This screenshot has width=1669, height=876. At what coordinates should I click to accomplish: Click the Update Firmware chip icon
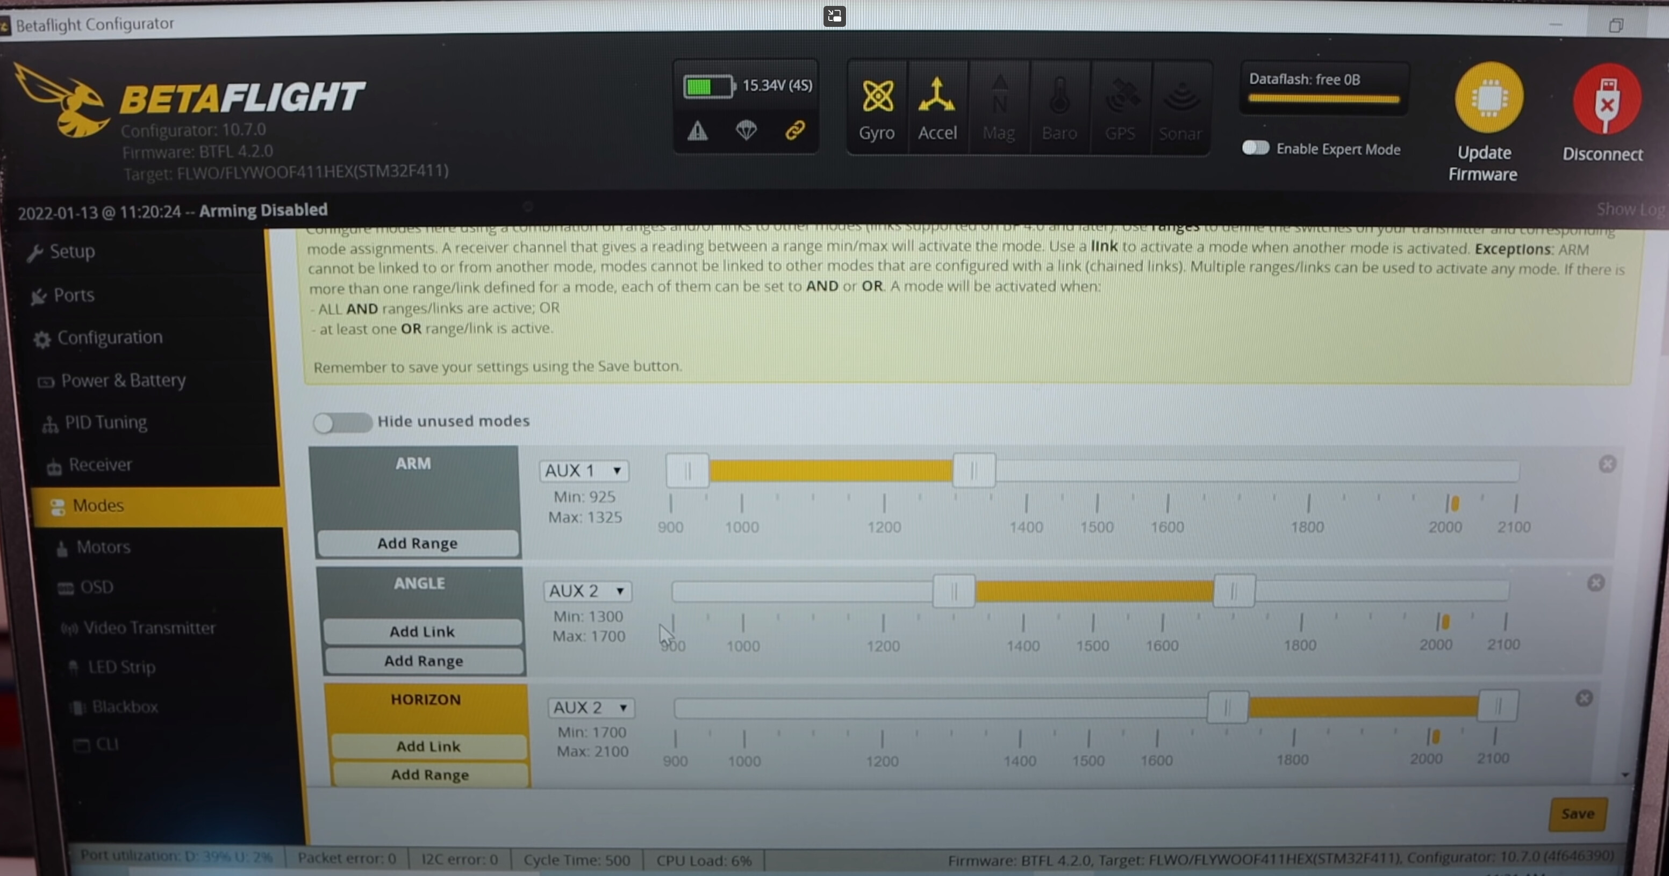(x=1489, y=98)
